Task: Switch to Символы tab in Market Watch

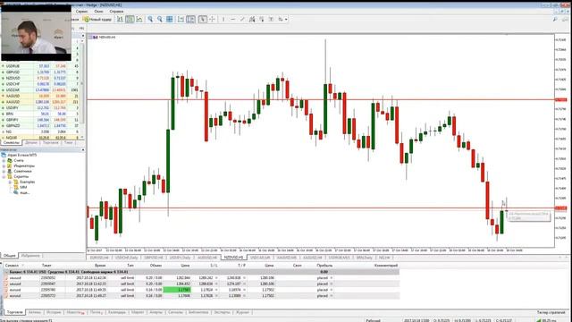Action: (x=12, y=142)
